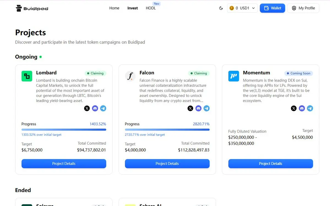Click the Buidlpad logo
The width and height of the screenshot is (330, 206).
pos(32,8)
